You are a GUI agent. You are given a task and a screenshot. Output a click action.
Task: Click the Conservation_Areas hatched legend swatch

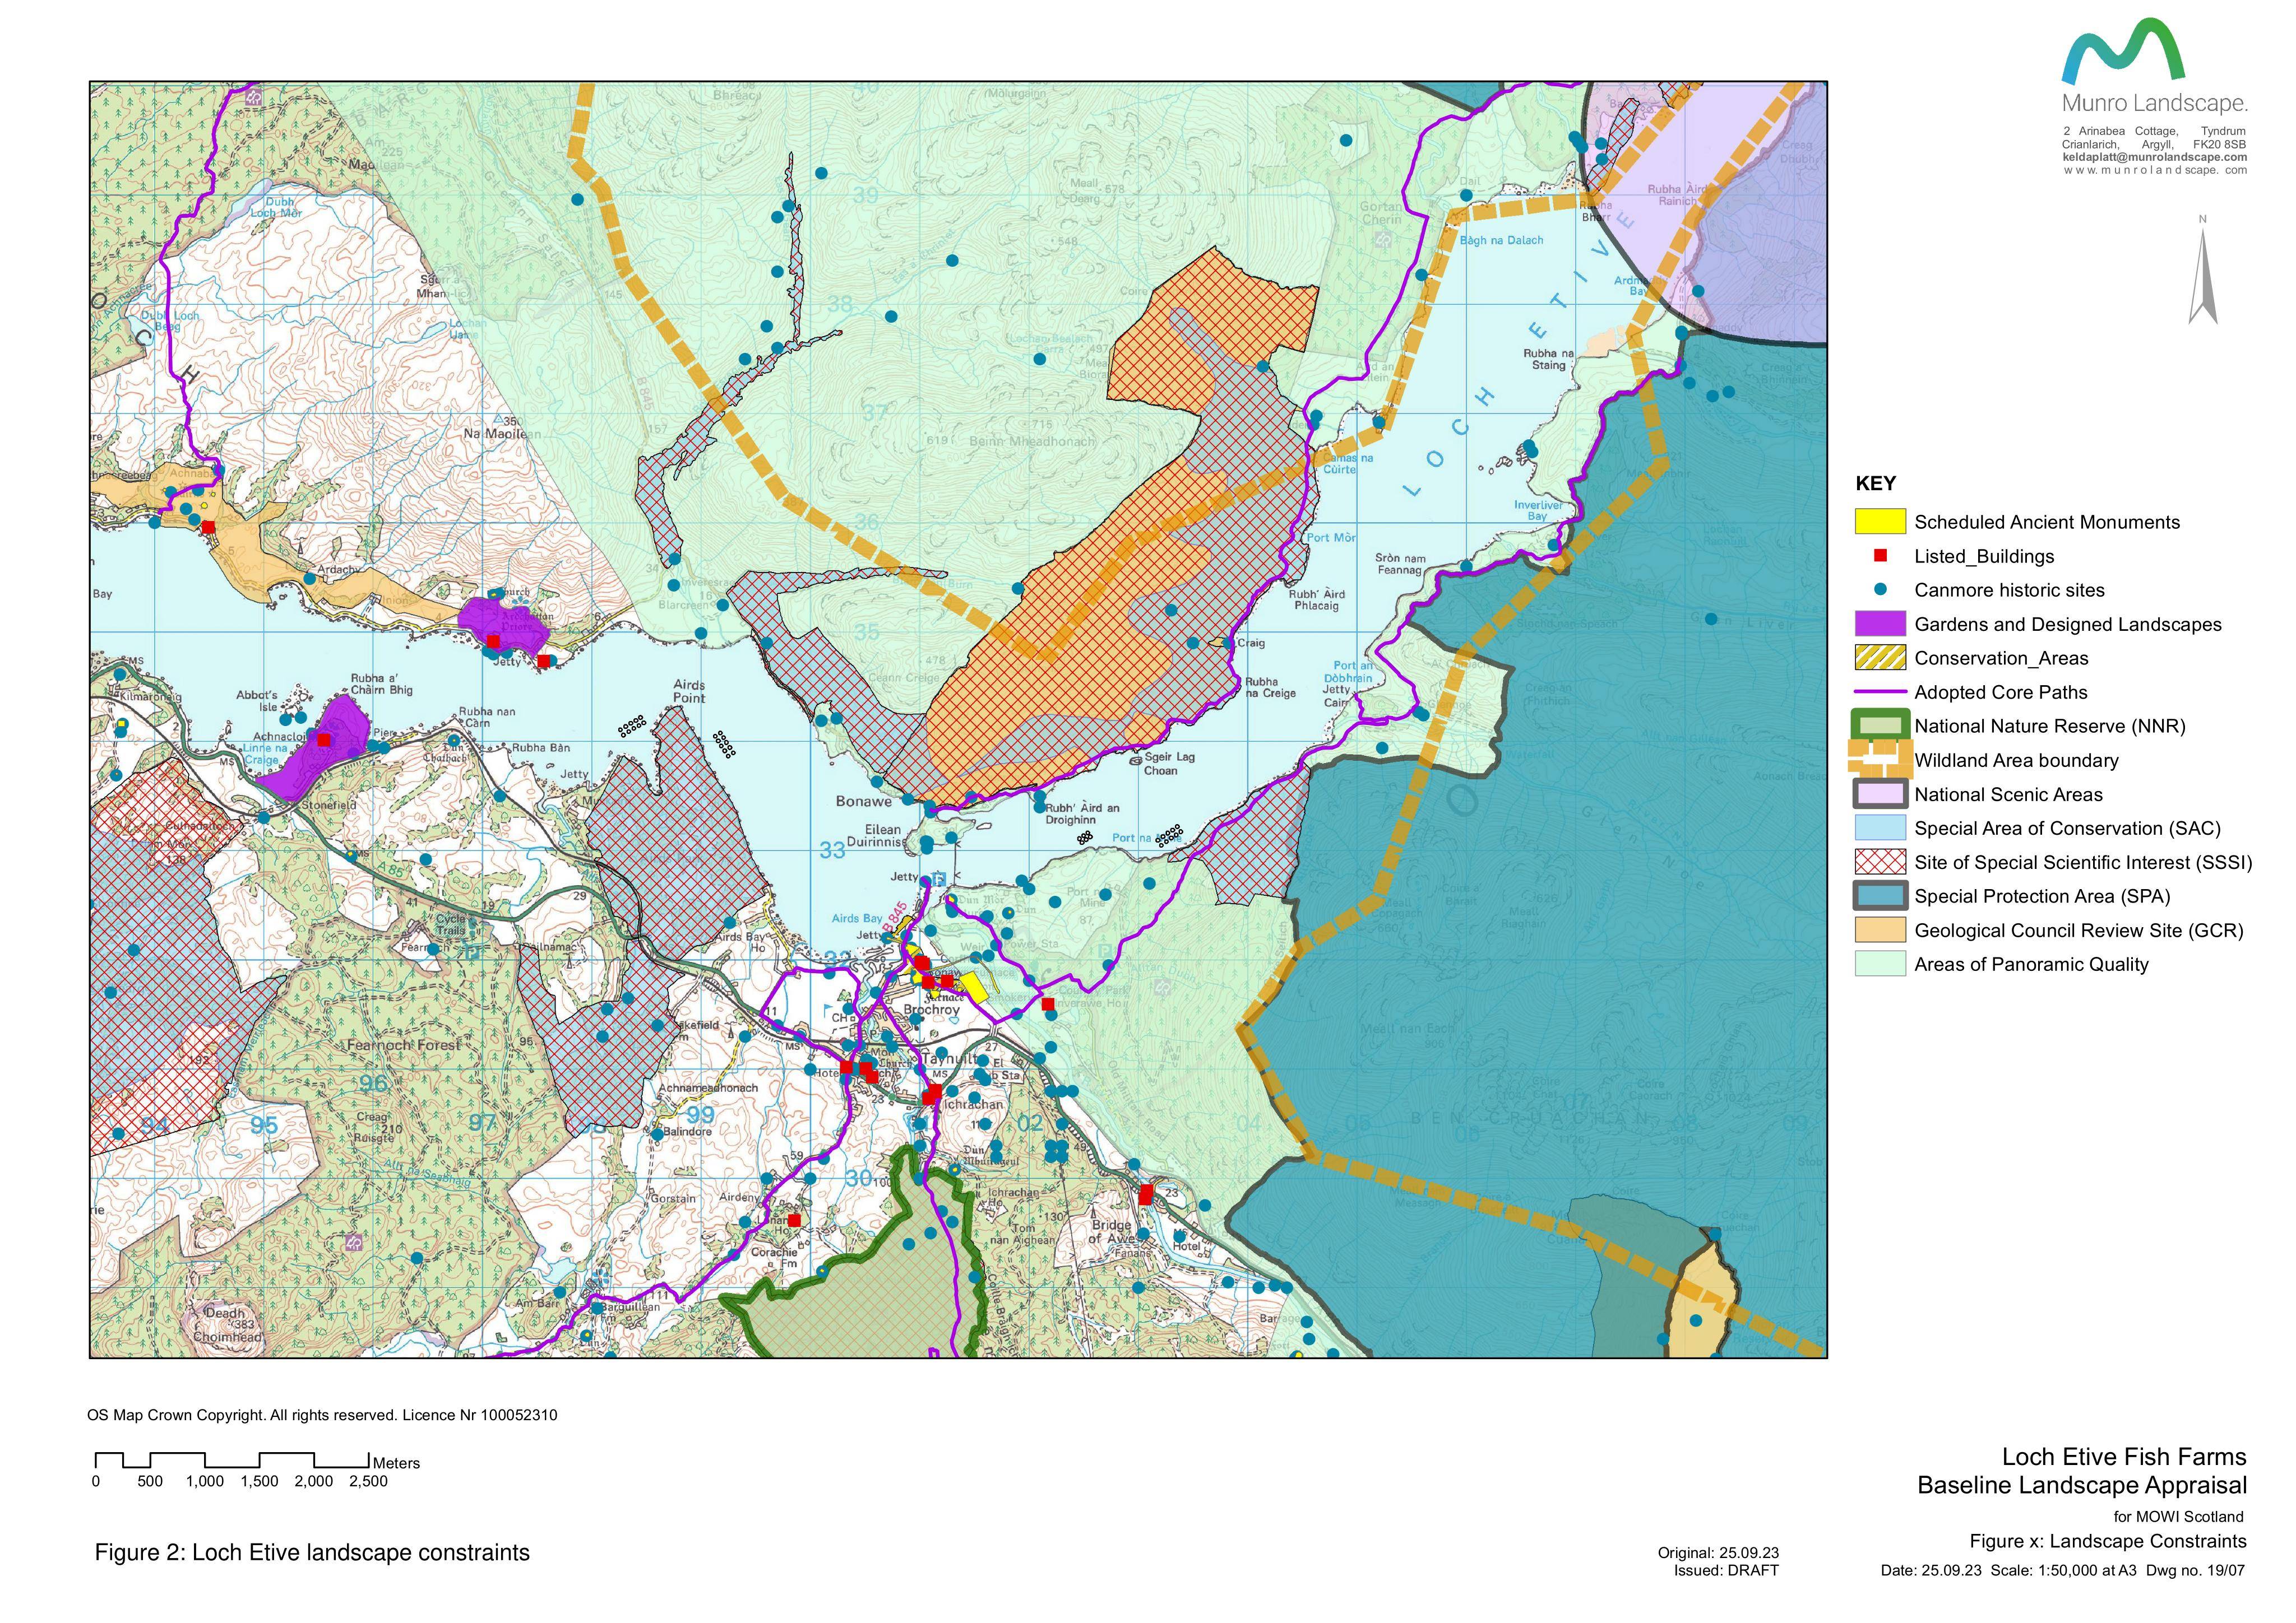coord(1880,658)
